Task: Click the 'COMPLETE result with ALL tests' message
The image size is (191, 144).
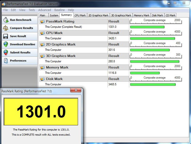Action: pos(41,135)
